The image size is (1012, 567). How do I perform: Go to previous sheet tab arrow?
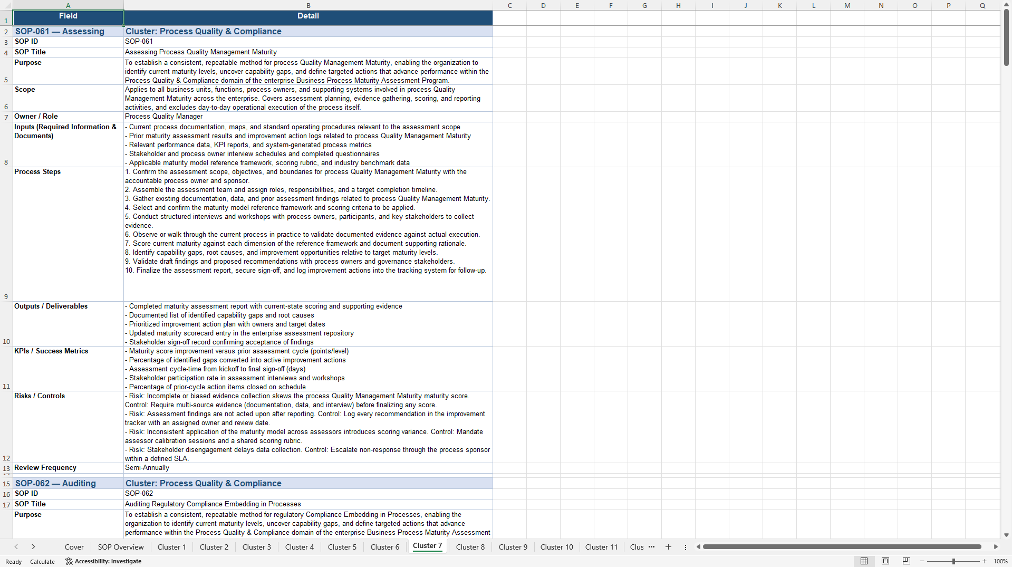coord(16,547)
